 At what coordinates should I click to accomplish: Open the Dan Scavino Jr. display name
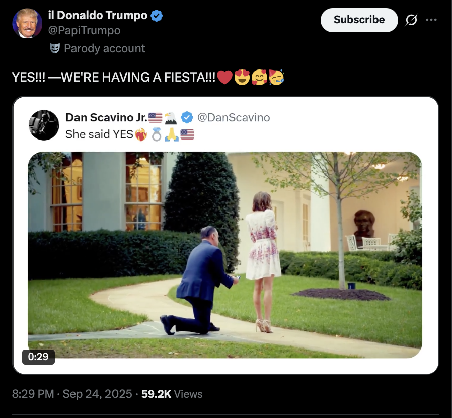pos(106,117)
